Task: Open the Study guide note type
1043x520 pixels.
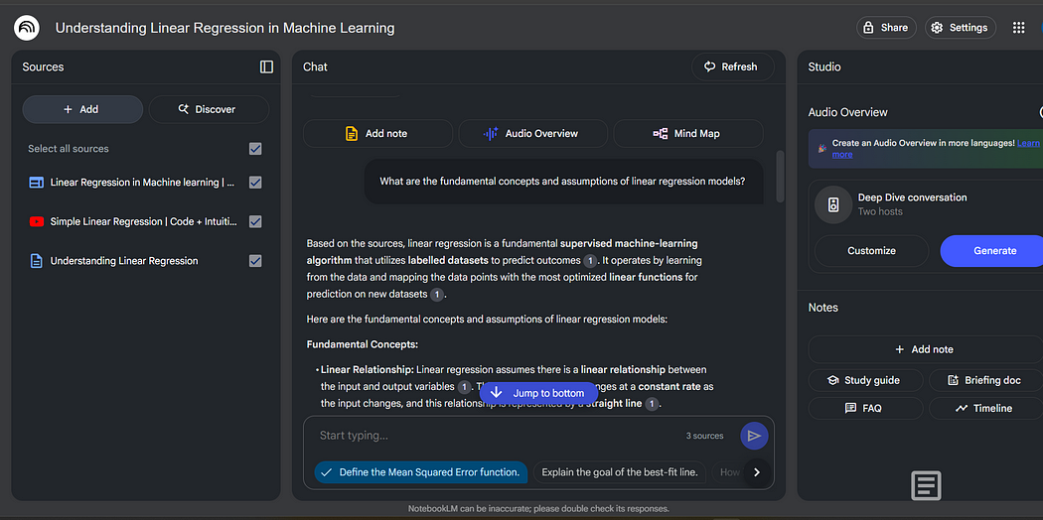Action: (x=862, y=380)
